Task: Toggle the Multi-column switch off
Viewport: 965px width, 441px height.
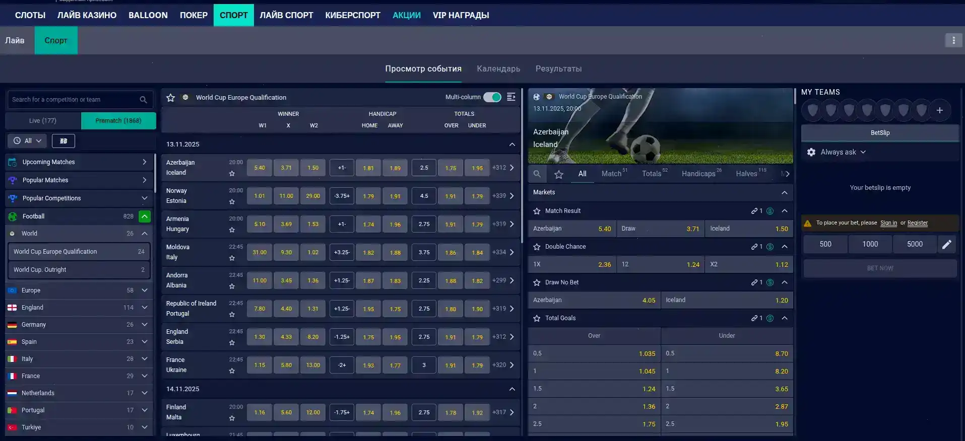Action: (x=492, y=97)
